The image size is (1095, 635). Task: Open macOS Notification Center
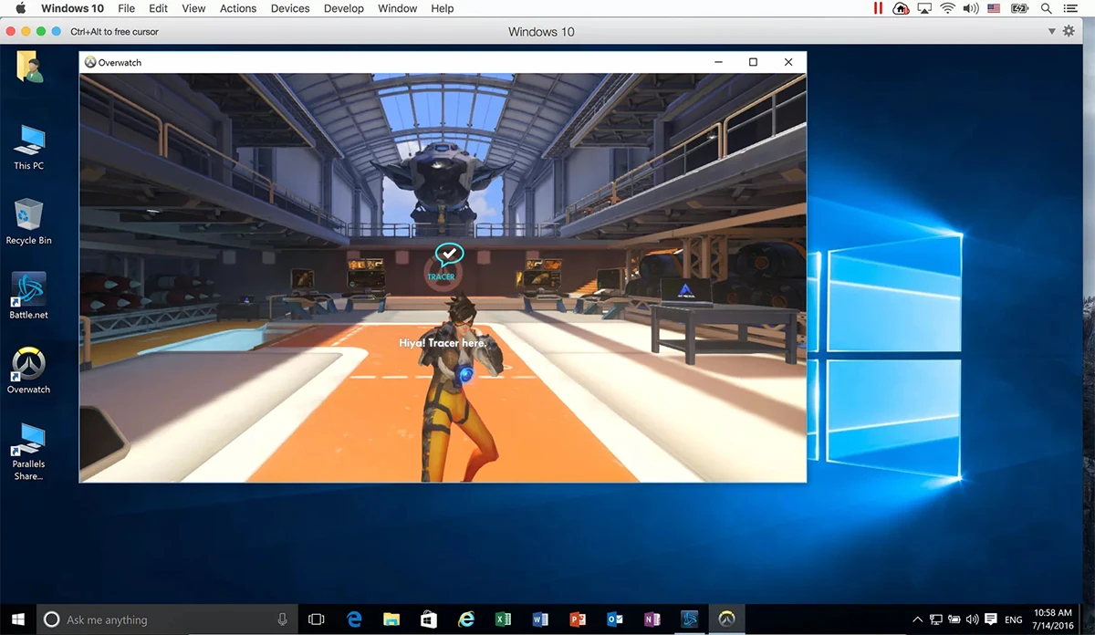tap(1071, 7)
